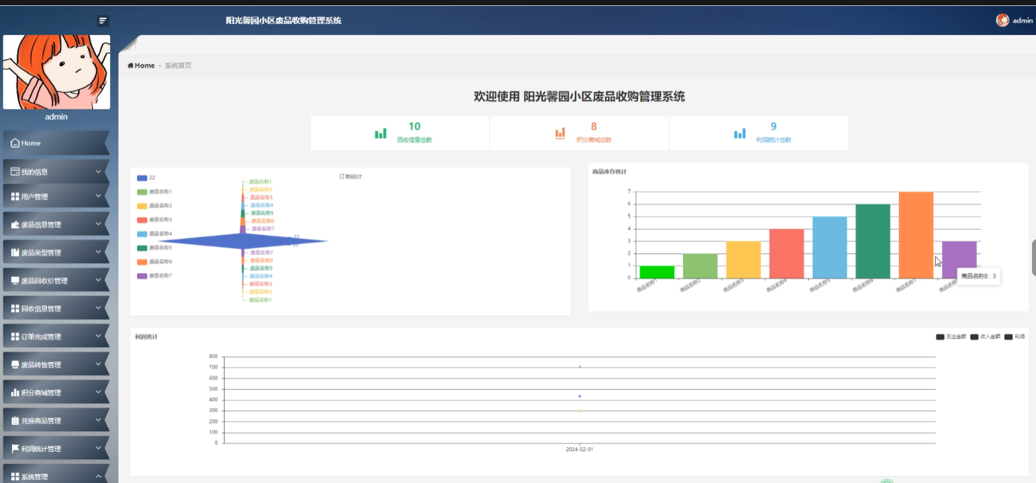Expand the 回收信息管理 menu chevron
This screenshot has width=1036, height=483.
coord(99,308)
